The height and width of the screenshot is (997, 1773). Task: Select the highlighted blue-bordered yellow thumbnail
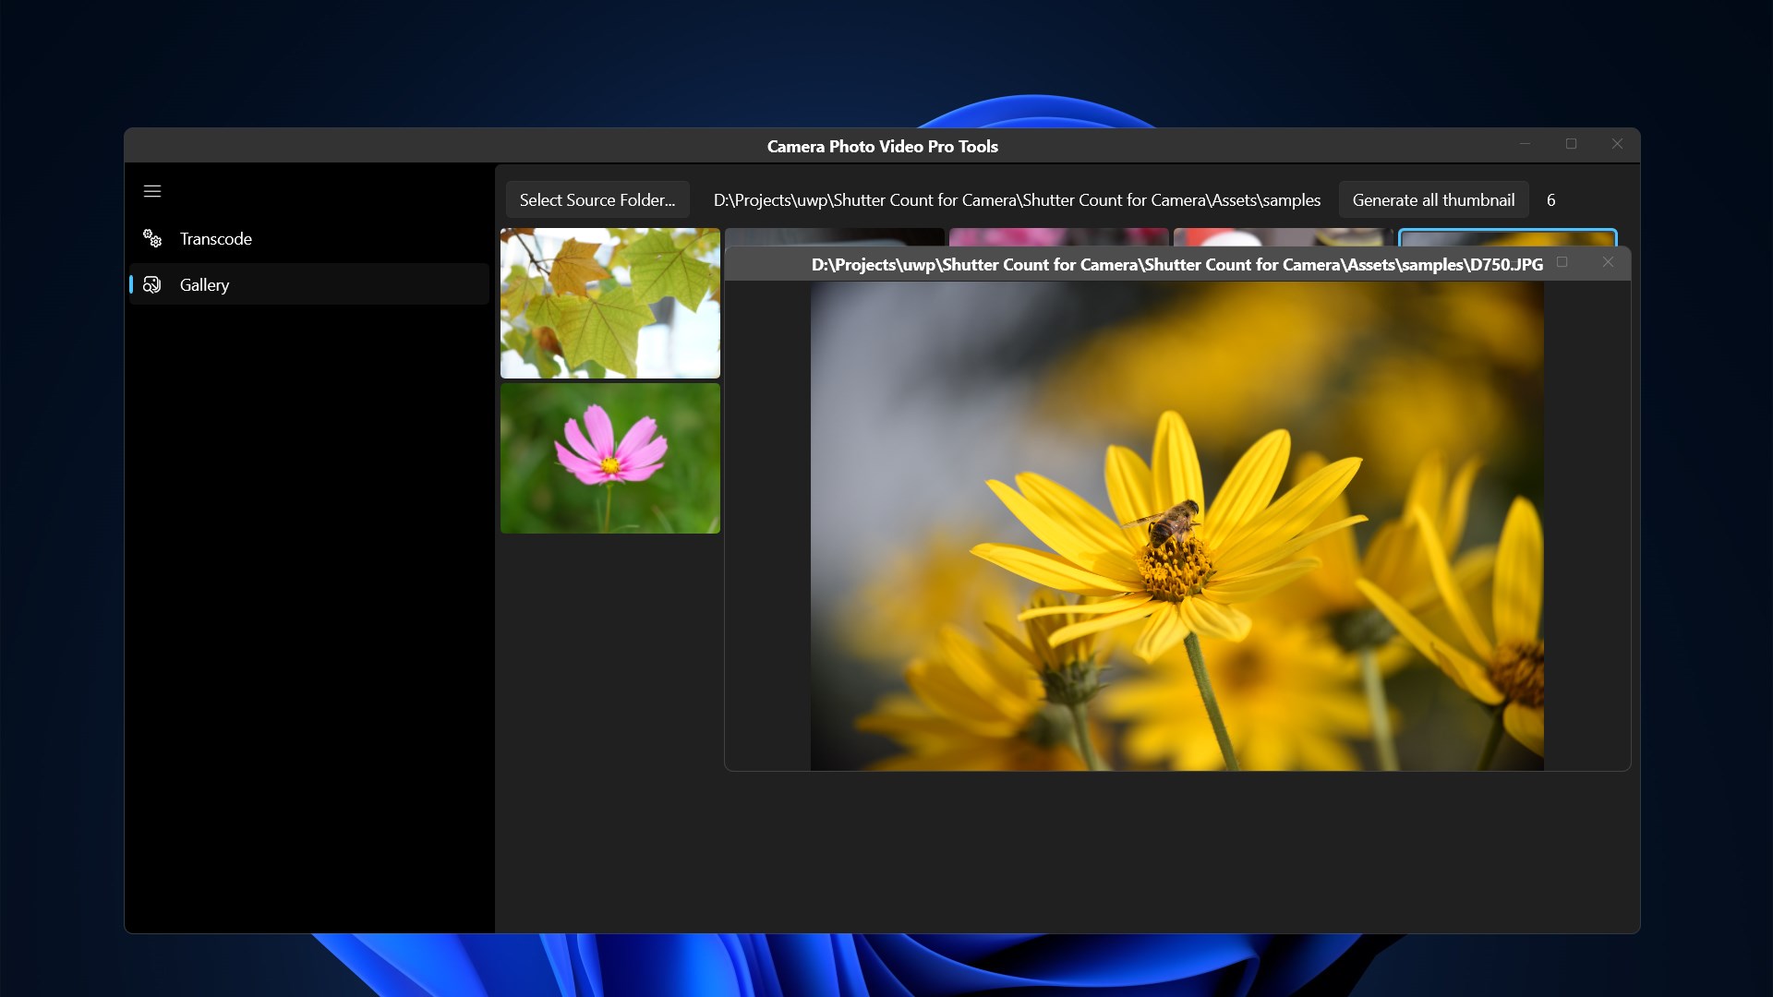[1507, 237]
